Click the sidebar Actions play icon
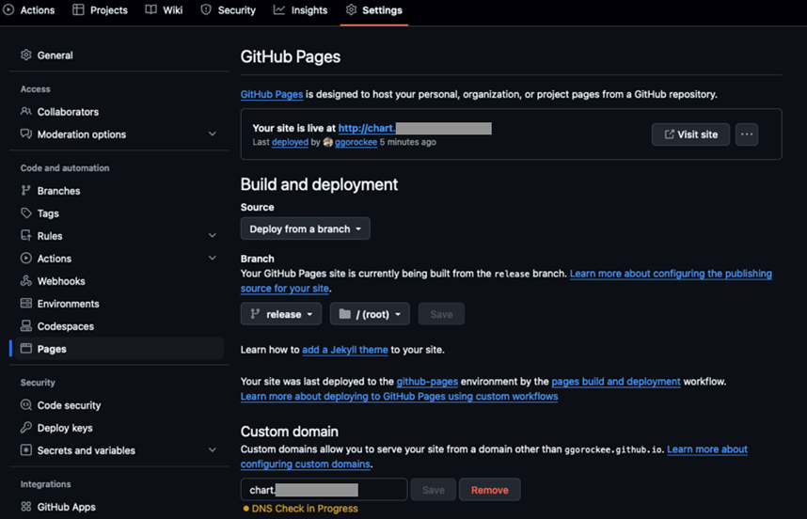807x519 pixels. click(x=25, y=259)
